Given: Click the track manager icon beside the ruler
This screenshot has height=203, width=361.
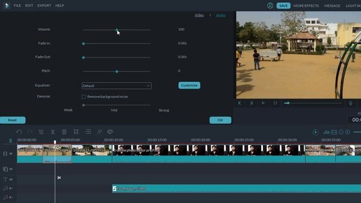Looking at the screenshot, I should point(10,140).
